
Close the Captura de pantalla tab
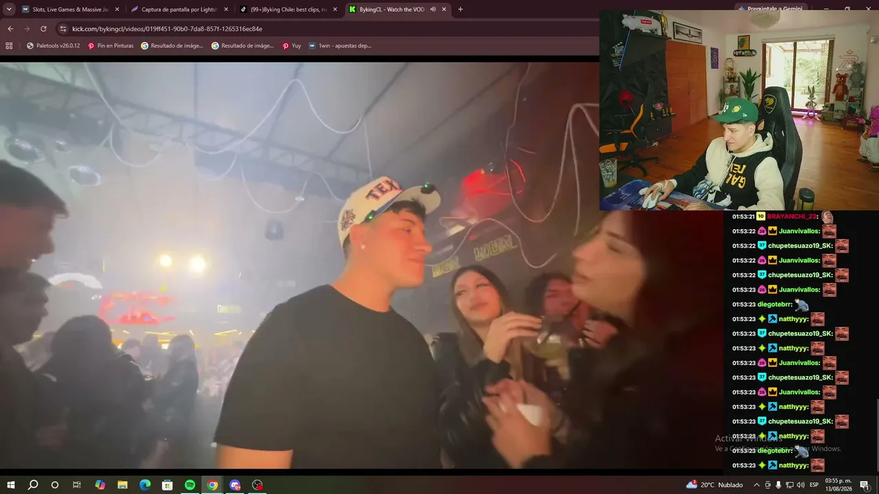[226, 10]
